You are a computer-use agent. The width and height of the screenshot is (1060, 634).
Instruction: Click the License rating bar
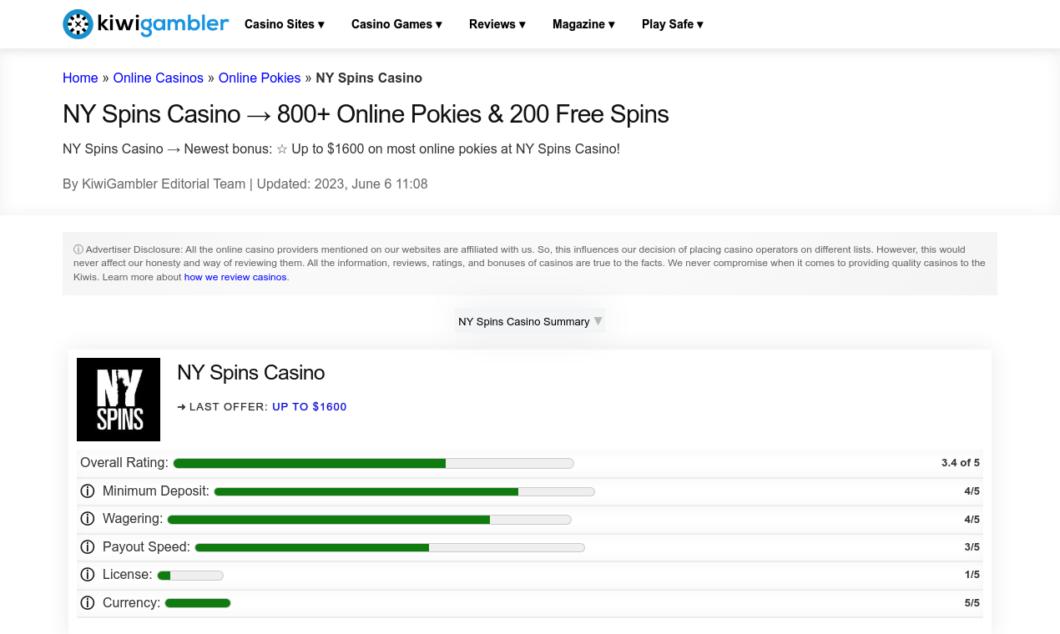[190, 576]
